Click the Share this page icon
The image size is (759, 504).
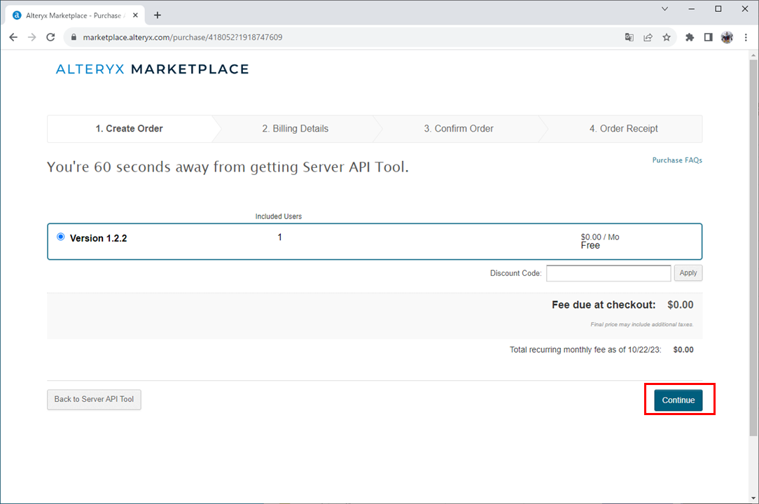click(x=648, y=37)
